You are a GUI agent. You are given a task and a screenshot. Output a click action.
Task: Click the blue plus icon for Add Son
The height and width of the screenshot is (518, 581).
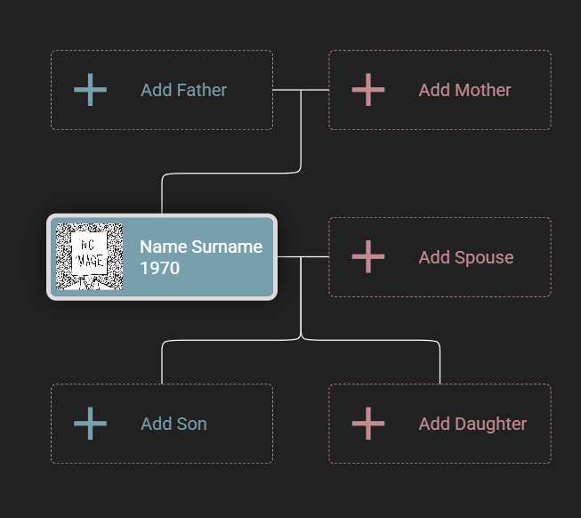point(90,423)
